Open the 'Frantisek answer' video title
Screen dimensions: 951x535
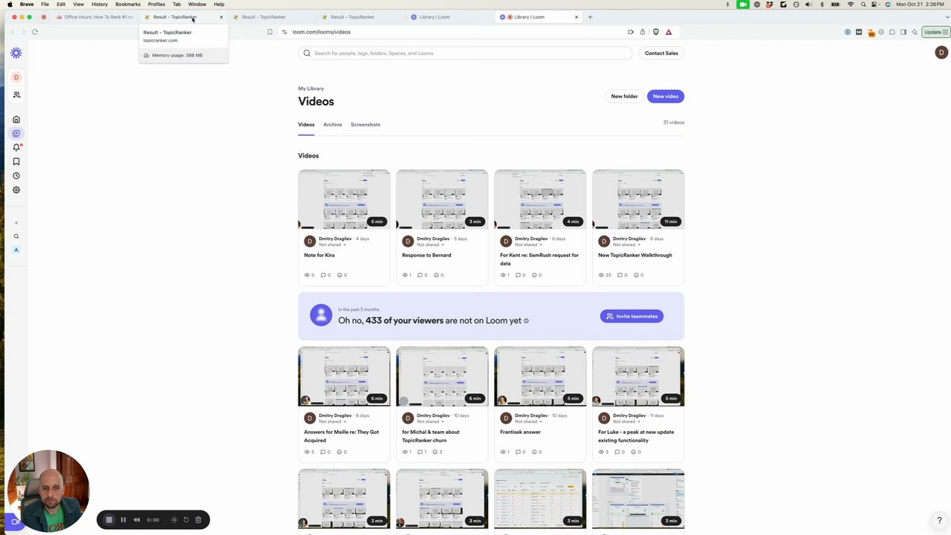(x=520, y=432)
